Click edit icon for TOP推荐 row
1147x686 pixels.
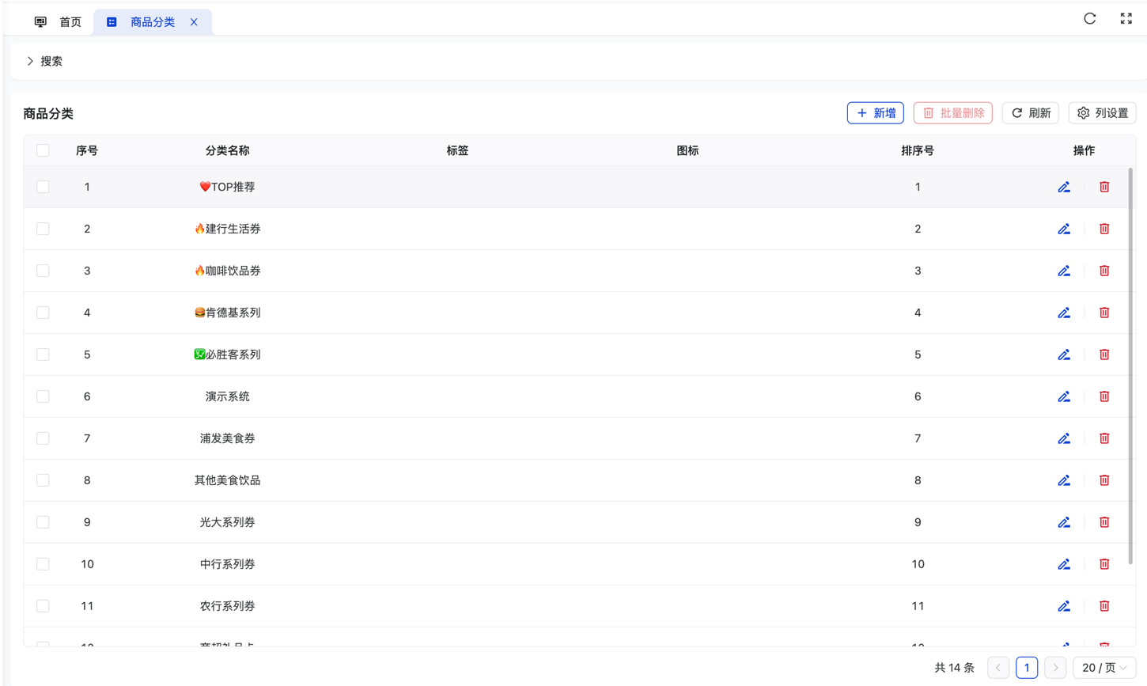(x=1064, y=187)
